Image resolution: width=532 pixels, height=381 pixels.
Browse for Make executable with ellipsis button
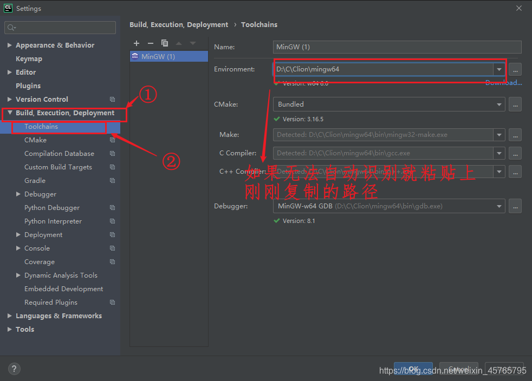click(515, 135)
